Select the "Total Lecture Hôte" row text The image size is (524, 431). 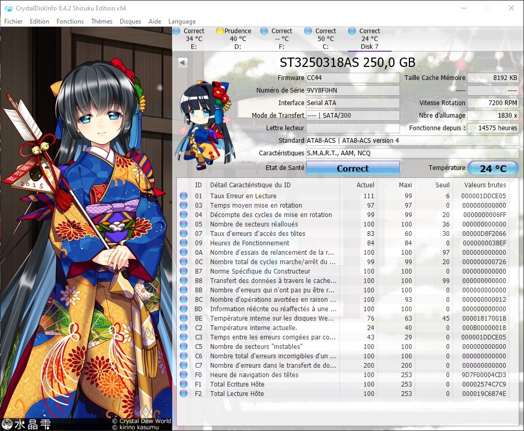237,393
